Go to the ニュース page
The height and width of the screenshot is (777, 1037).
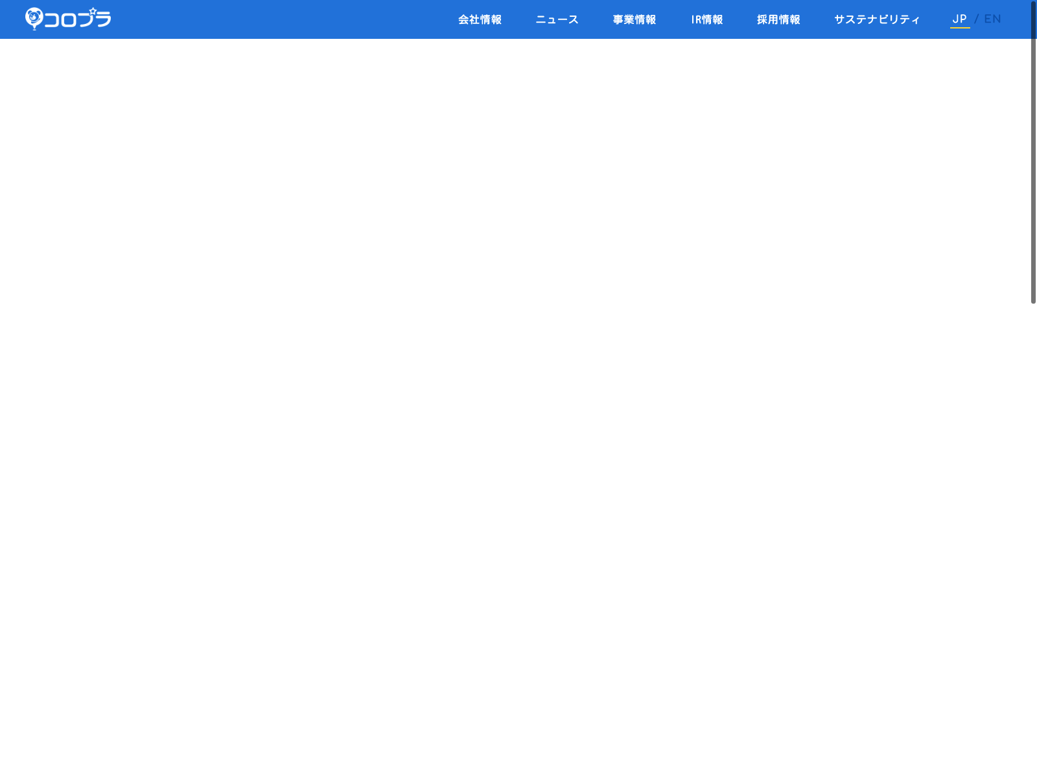click(x=557, y=19)
